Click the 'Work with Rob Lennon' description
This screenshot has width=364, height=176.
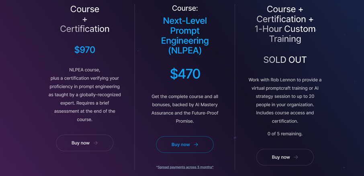coord(285,101)
